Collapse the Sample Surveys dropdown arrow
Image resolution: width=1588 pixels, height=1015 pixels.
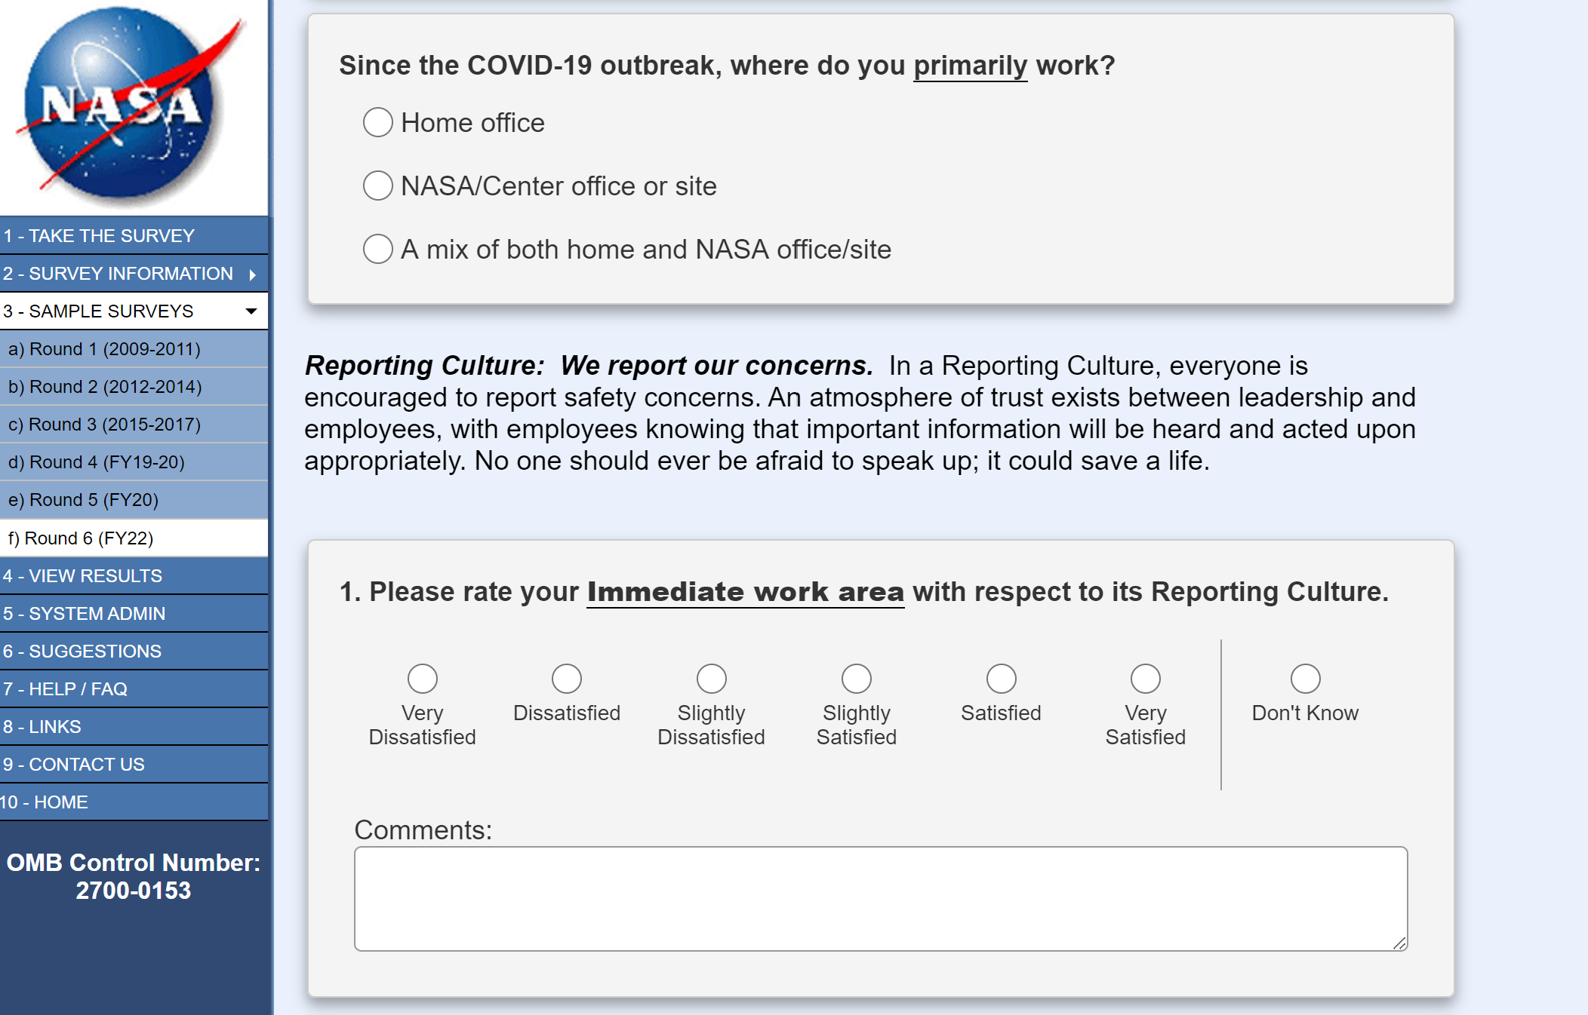coord(251,311)
